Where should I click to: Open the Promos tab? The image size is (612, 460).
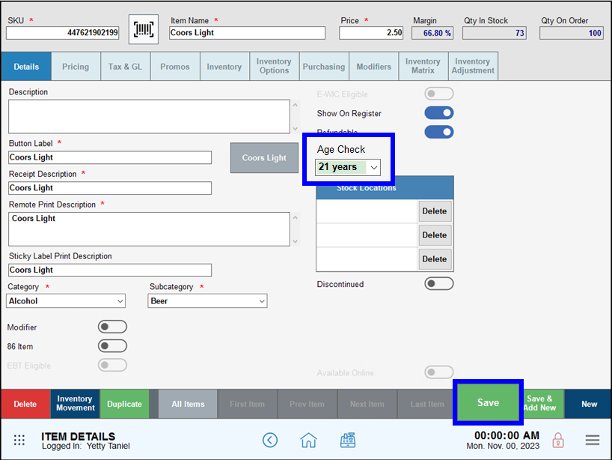pyautogui.click(x=175, y=67)
